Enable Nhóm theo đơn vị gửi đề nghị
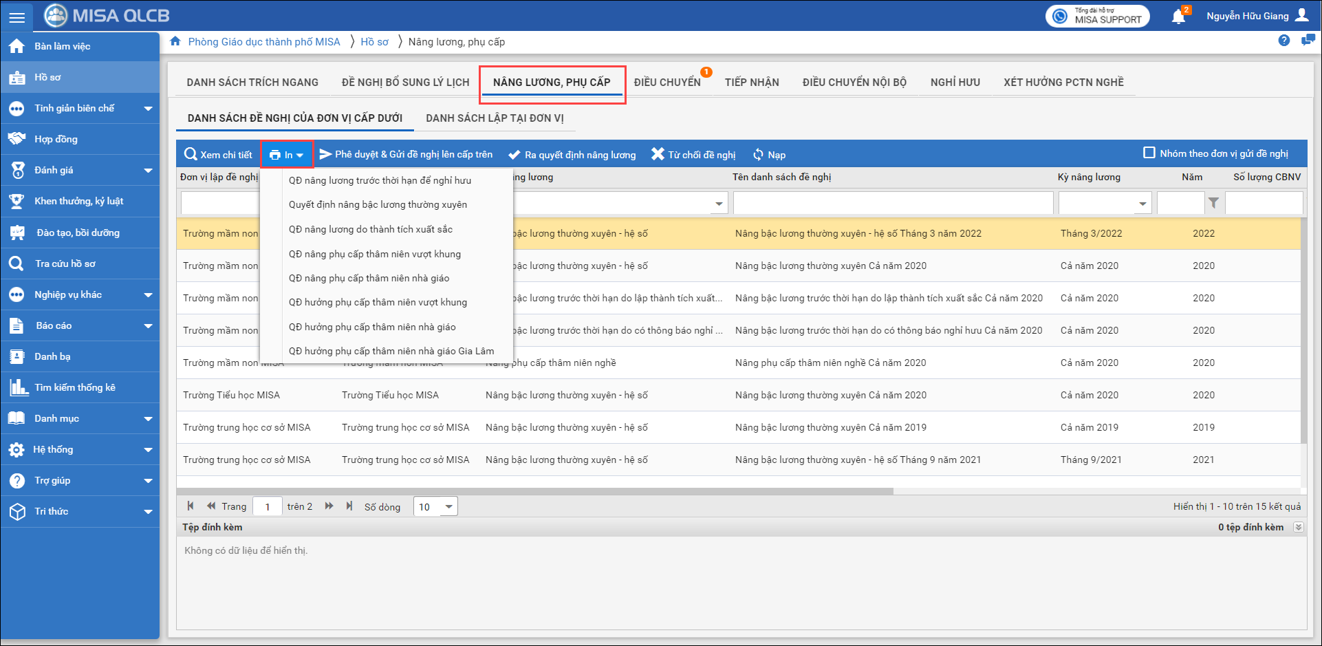 tap(1149, 153)
